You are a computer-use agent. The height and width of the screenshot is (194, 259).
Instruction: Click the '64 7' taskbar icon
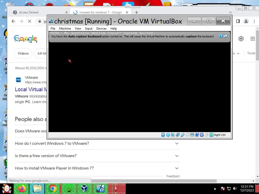100,188
